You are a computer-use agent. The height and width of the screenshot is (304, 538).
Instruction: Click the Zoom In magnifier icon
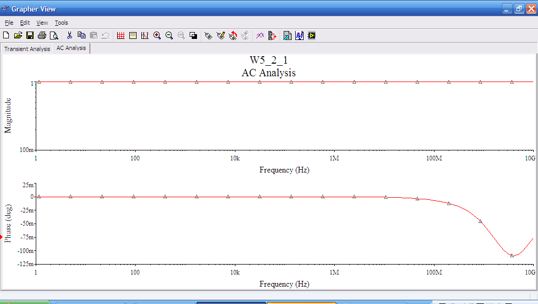click(x=157, y=35)
